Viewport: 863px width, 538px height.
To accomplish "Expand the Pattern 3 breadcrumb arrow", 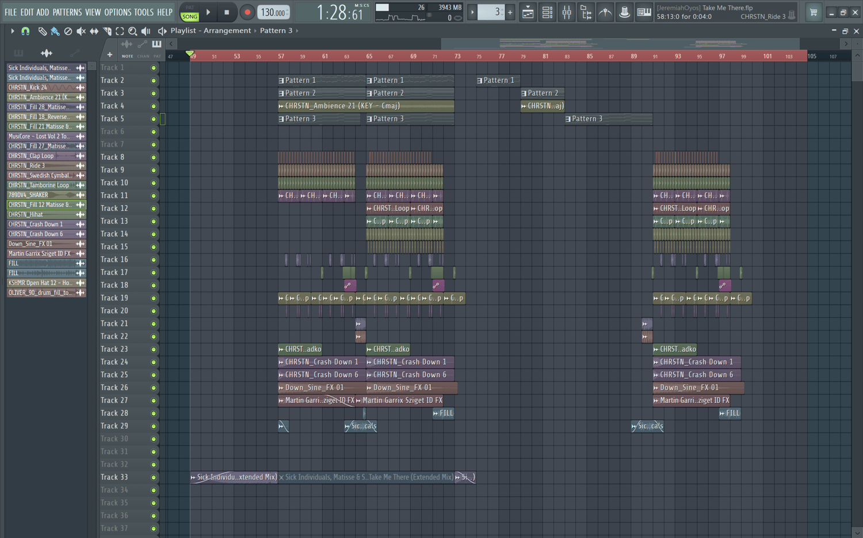I will coord(297,30).
